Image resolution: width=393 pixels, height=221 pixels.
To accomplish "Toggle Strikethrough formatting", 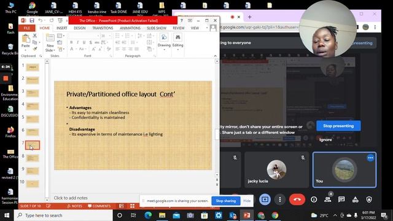I will click(x=97, y=42).
